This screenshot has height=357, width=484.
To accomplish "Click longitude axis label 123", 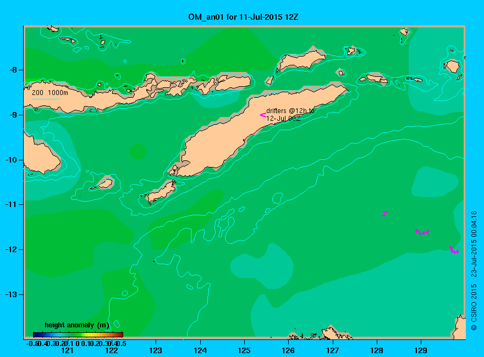I will 156,350.
